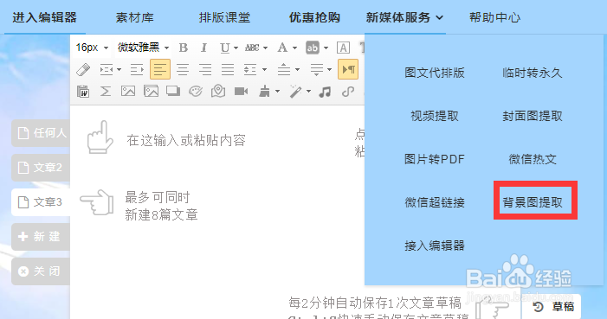The image size is (607, 319).
Task: Open the 进入编辑器 tab
Action: (x=44, y=17)
